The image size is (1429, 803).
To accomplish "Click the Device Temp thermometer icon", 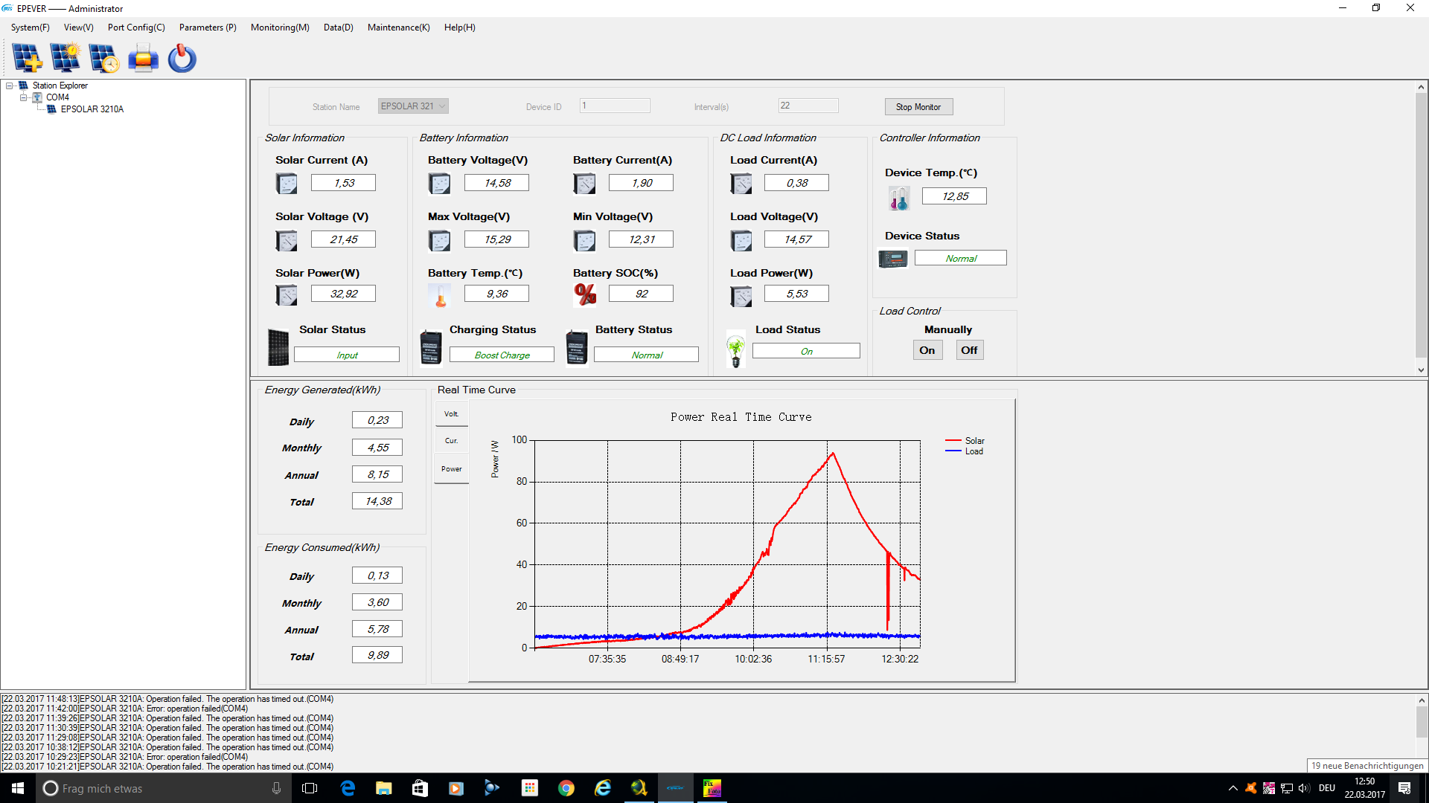I will [899, 198].
